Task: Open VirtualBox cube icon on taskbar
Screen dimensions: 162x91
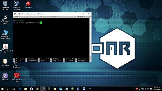Action: [78, 89]
